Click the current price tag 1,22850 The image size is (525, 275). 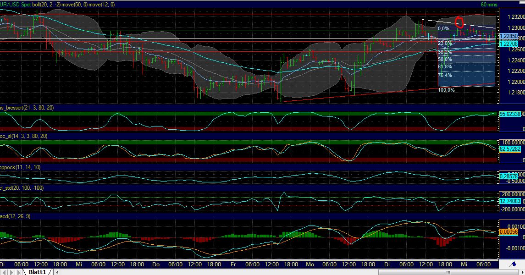point(509,36)
